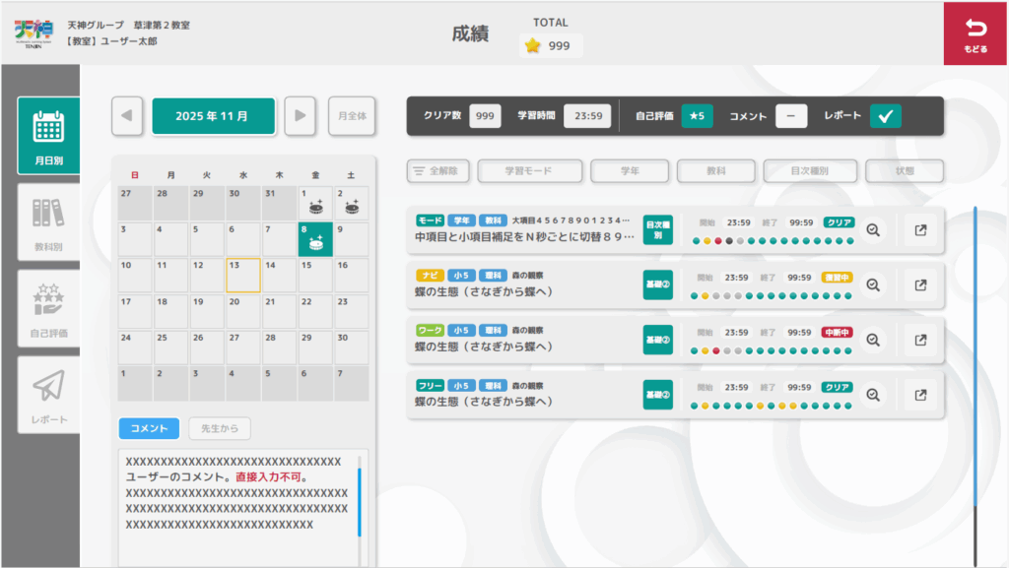Open the 月日別 calendar view in sidebar

point(48,136)
